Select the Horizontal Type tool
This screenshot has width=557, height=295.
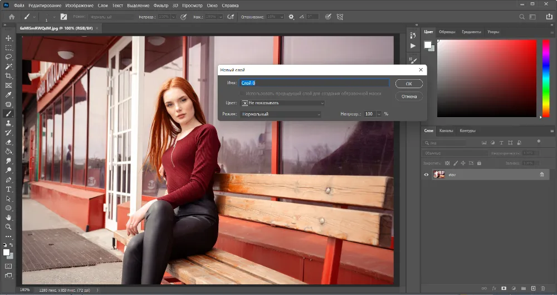pyautogui.click(x=8, y=189)
